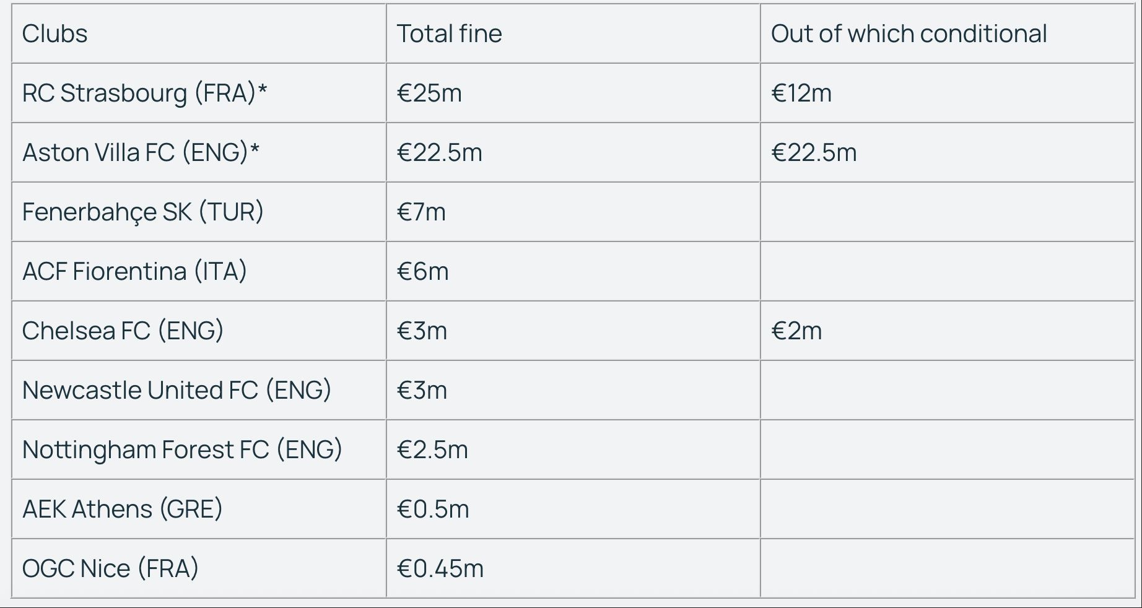The width and height of the screenshot is (1142, 608).
Task: Select the ACF Fiorentina (ITA) cell
Action: [x=199, y=271]
